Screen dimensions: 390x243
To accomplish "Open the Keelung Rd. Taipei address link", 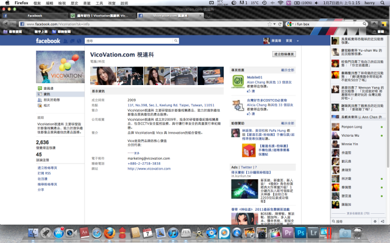I will tap(171, 105).
